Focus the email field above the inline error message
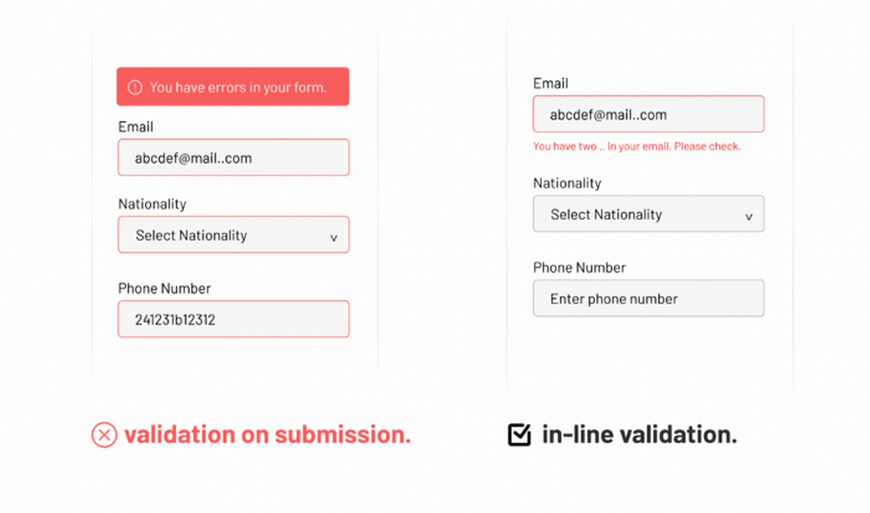870x513 pixels. click(x=648, y=114)
